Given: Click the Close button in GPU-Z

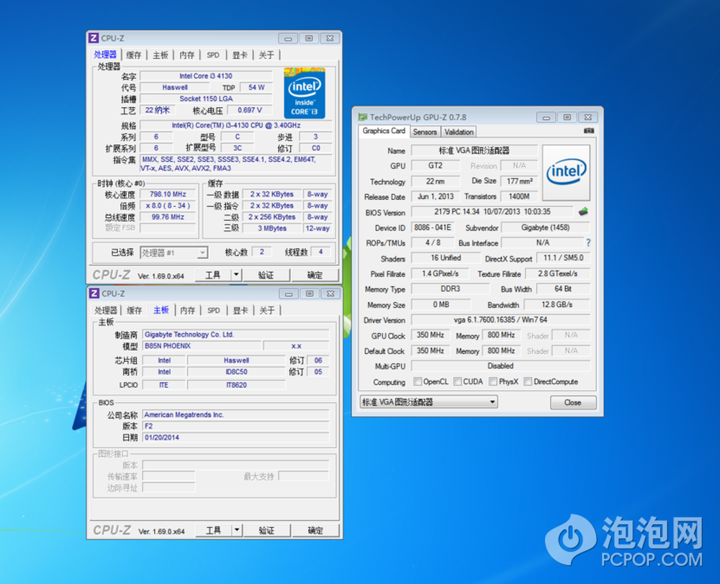Looking at the screenshot, I should click(573, 402).
